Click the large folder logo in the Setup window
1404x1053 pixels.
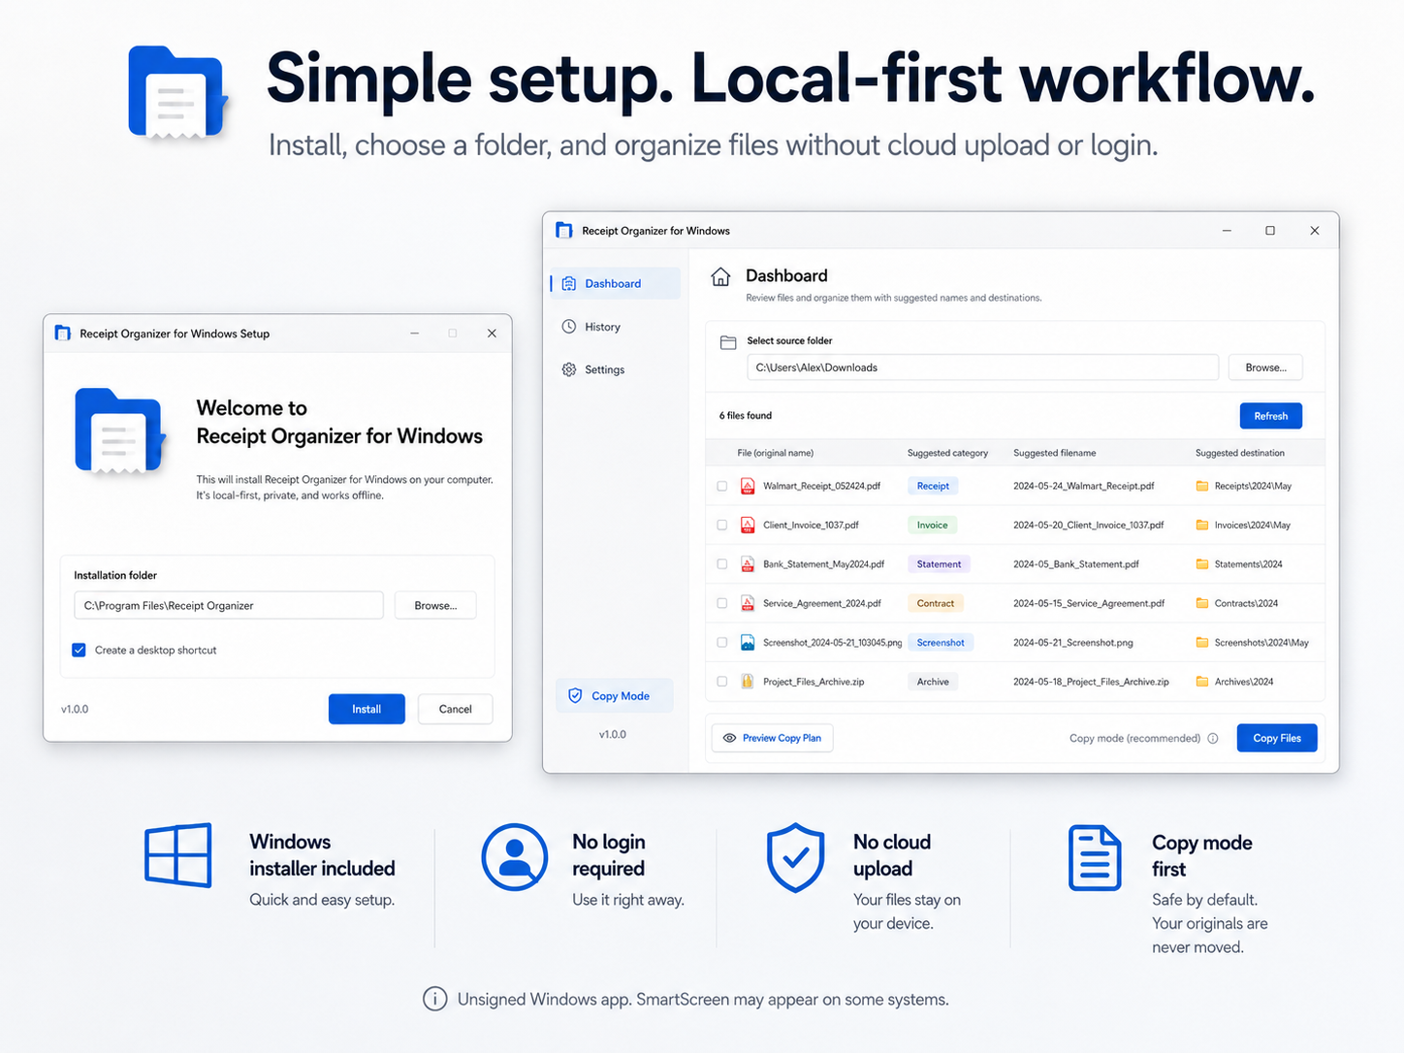coord(119,431)
